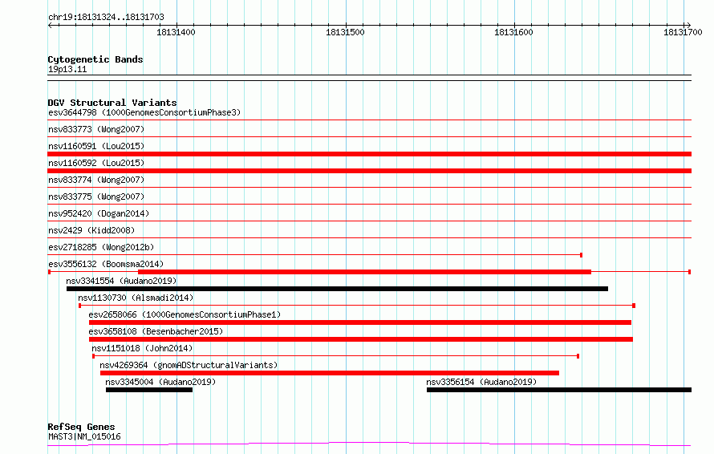The height and width of the screenshot is (454, 714).
Task: Click the 18131500 ruler position label
Action: 345,32
